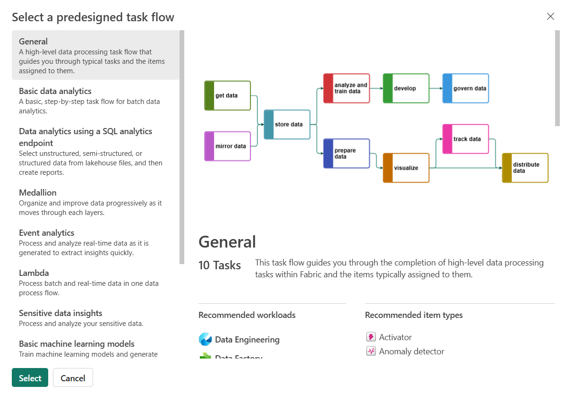Click the 'distribute data' task node
The height and width of the screenshot is (394, 565).
coord(525,168)
